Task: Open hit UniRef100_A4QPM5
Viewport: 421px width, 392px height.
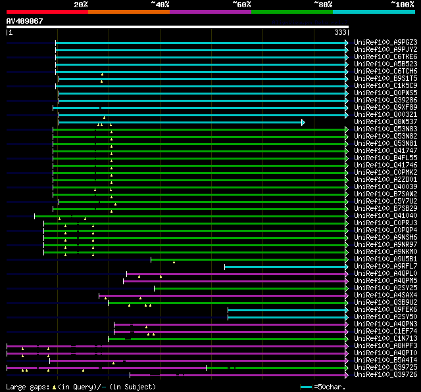Action: [x=385, y=281]
